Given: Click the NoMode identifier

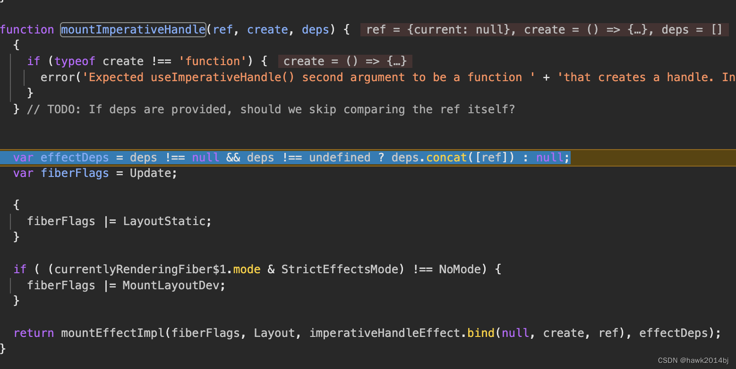Looking at the screenshot, I should [x=460, y=269].
